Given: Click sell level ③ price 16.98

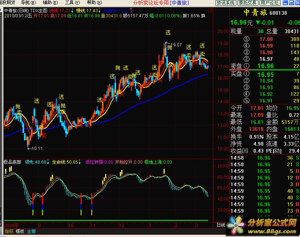Looking at the screenshot, I should click(x=266, y=52).
